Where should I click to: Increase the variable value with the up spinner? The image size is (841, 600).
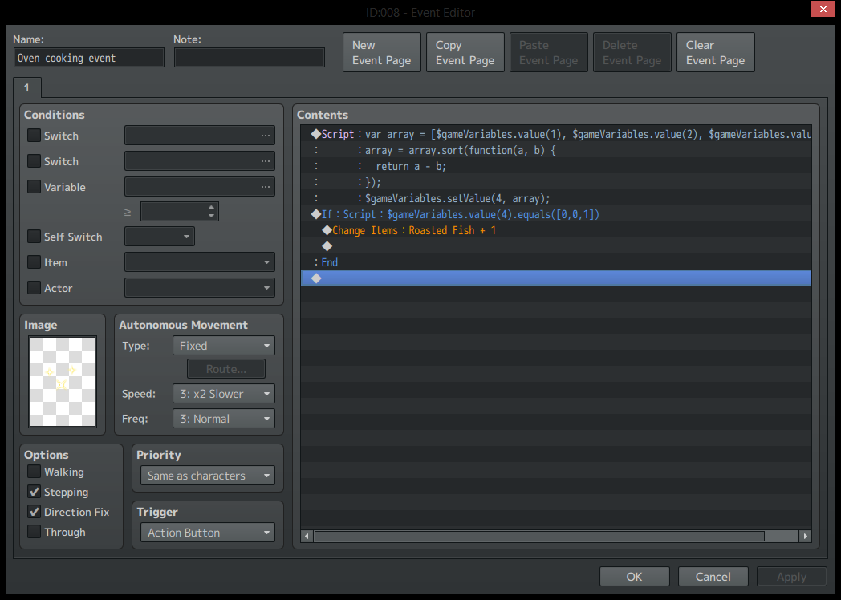[x=211, y=207]
